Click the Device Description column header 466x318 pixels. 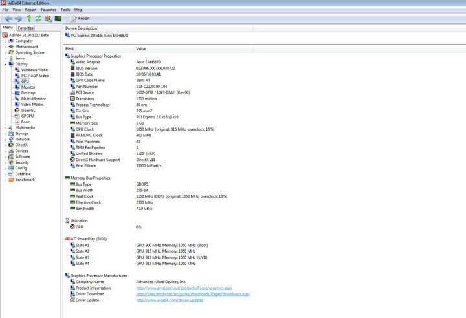coord(159,28)
